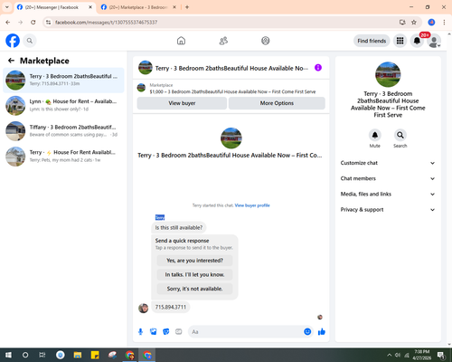The image size is (452, 362).
Task: Click the 715.894.3711 message bubble
Action: pos(171,307)
